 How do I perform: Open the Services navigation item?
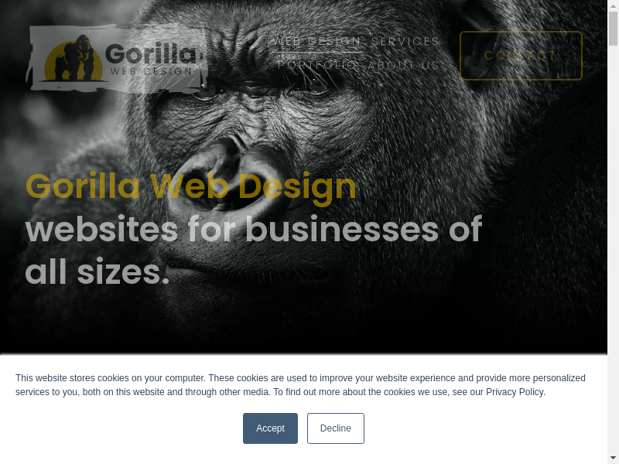click(x=405, y=42)
